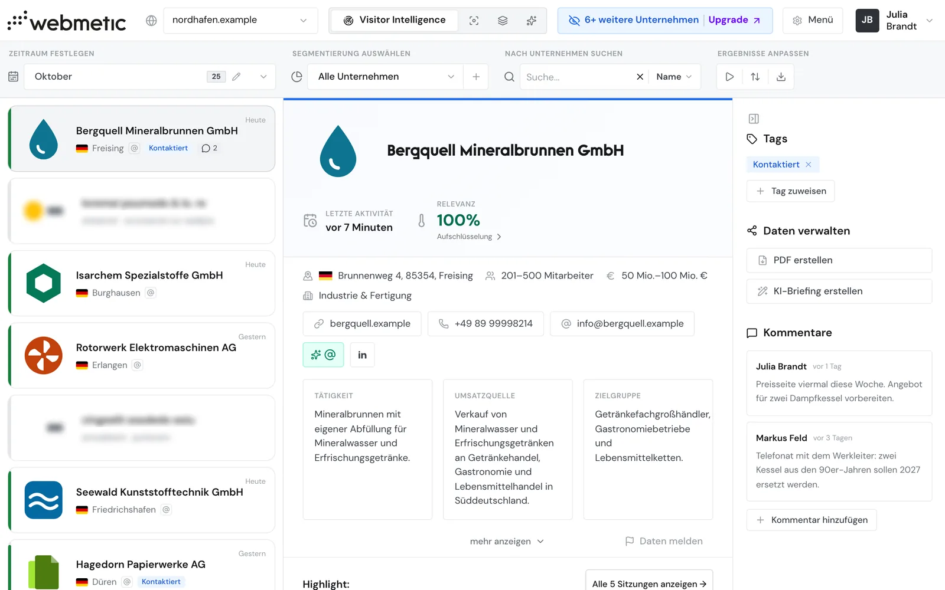
Task: Click Alle 5 Sitzungen anzeigen button
Action: [649, 583]
